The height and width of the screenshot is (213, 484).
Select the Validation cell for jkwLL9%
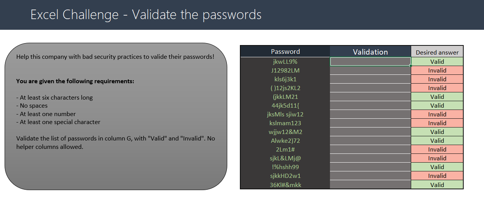click(370, 61)
